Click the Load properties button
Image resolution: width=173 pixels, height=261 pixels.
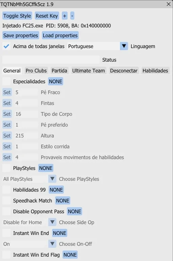click(60, 36)
